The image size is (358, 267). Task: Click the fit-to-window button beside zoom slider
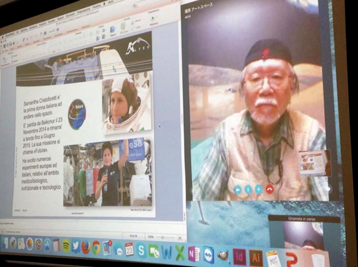coord(180,238)
